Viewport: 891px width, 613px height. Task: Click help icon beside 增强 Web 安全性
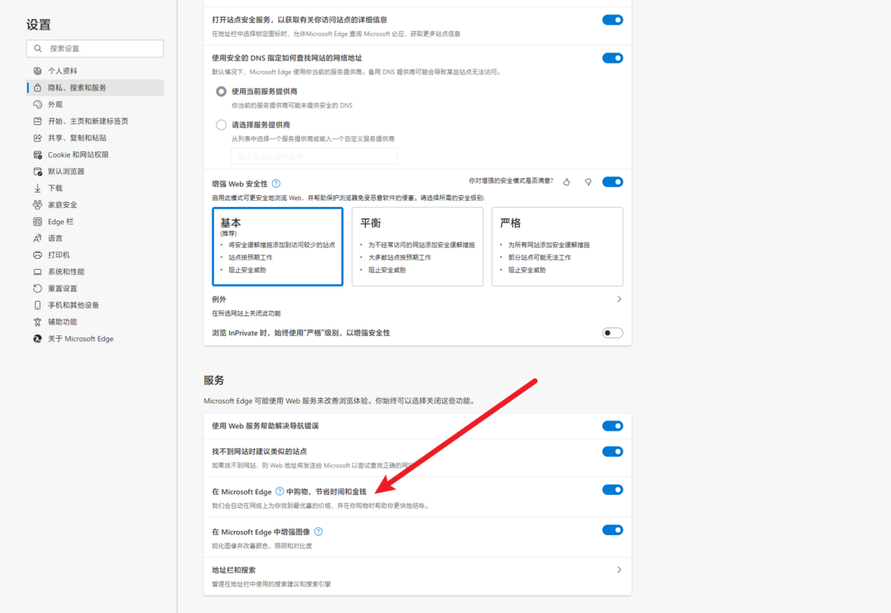click(276, 184)
